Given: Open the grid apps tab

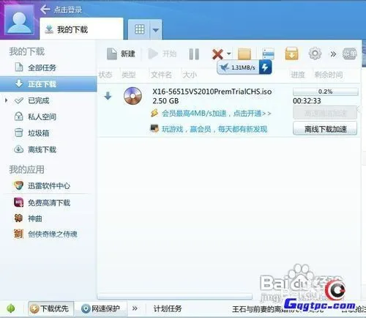Looking at the screenshot, I should pyautogui.click(x=139, y=29).
